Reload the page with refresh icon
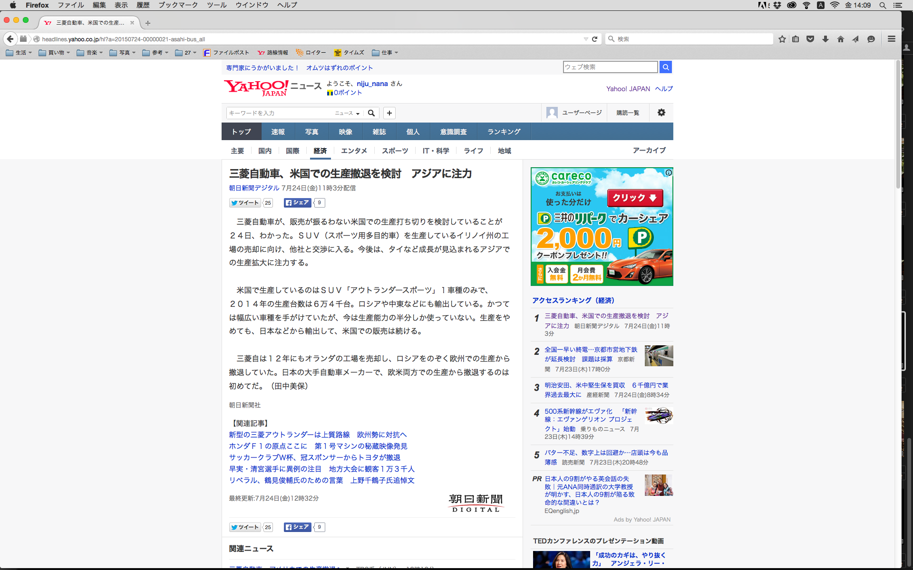Screen dimensions: 913x570 pos(594,39)
